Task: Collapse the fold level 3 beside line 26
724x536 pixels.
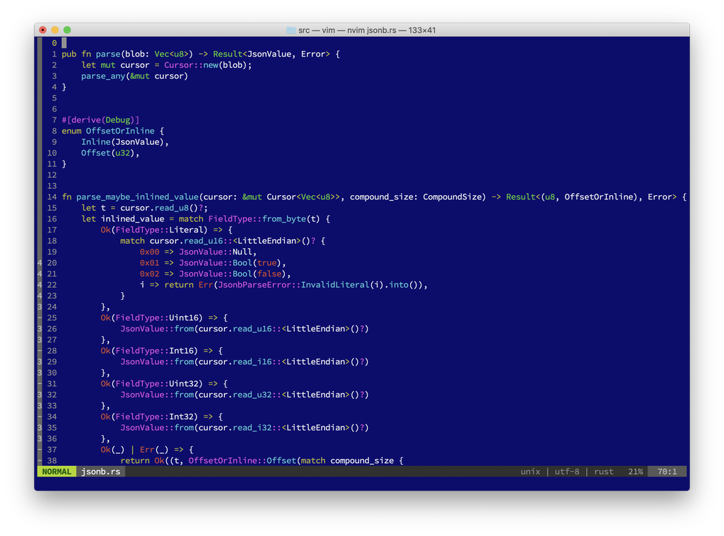Action: coord(39,328)
